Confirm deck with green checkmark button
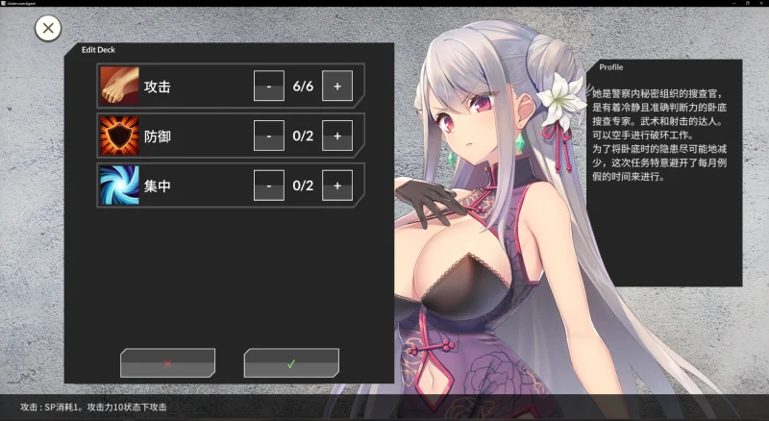 pos(291,363)
